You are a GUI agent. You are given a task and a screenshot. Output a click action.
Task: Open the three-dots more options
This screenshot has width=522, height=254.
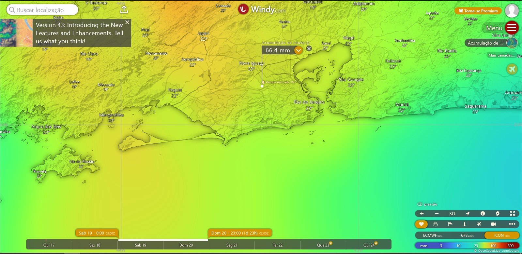tap(512, 224)
